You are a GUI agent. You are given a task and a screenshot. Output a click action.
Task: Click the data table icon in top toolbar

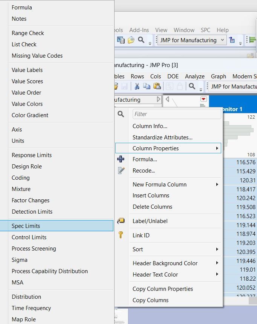[x=121, y=40]
